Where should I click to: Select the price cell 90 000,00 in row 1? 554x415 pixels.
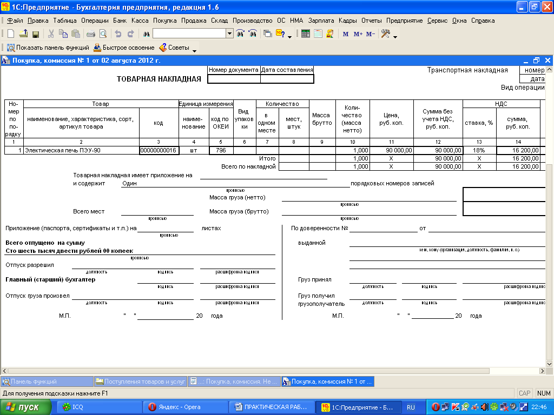tap(392, 150)
